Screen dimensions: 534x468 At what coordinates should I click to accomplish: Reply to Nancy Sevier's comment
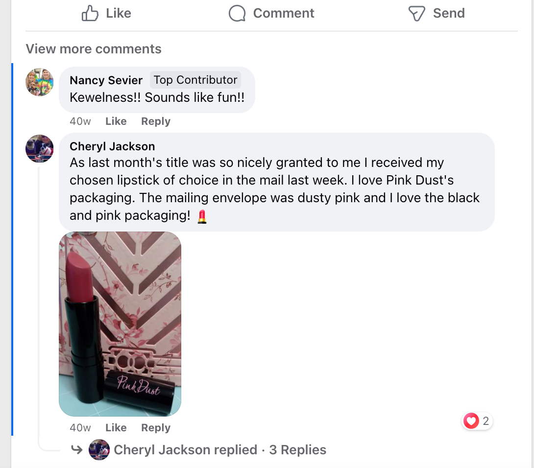click(x=156, y=121)
